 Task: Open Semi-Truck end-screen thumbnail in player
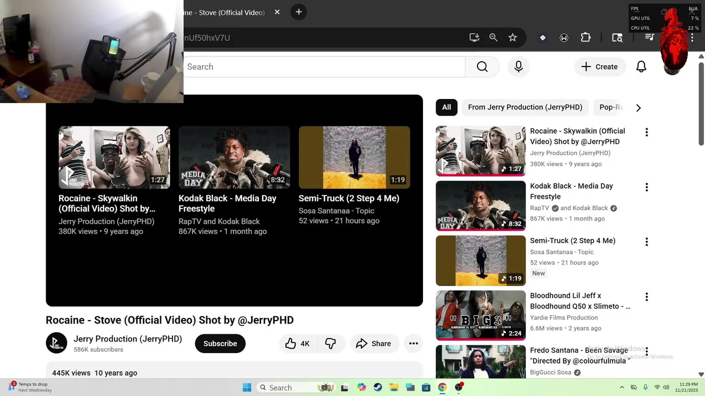click(354, 157)
